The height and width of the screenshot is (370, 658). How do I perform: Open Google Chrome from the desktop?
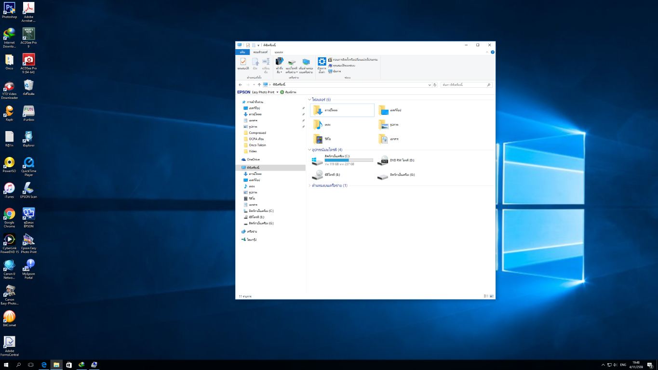click(9, 214)
